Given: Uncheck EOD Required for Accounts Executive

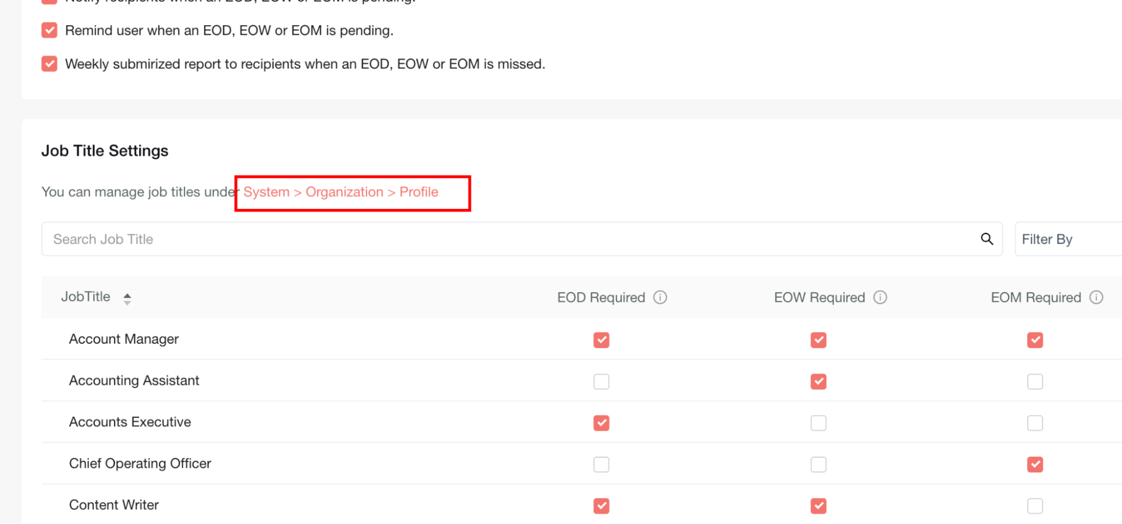Looking at the screenshot, I should pyautogui.click(x=601, y=423).
